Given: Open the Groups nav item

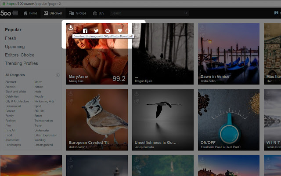Looking at the screenshot, I should point(78,13).
